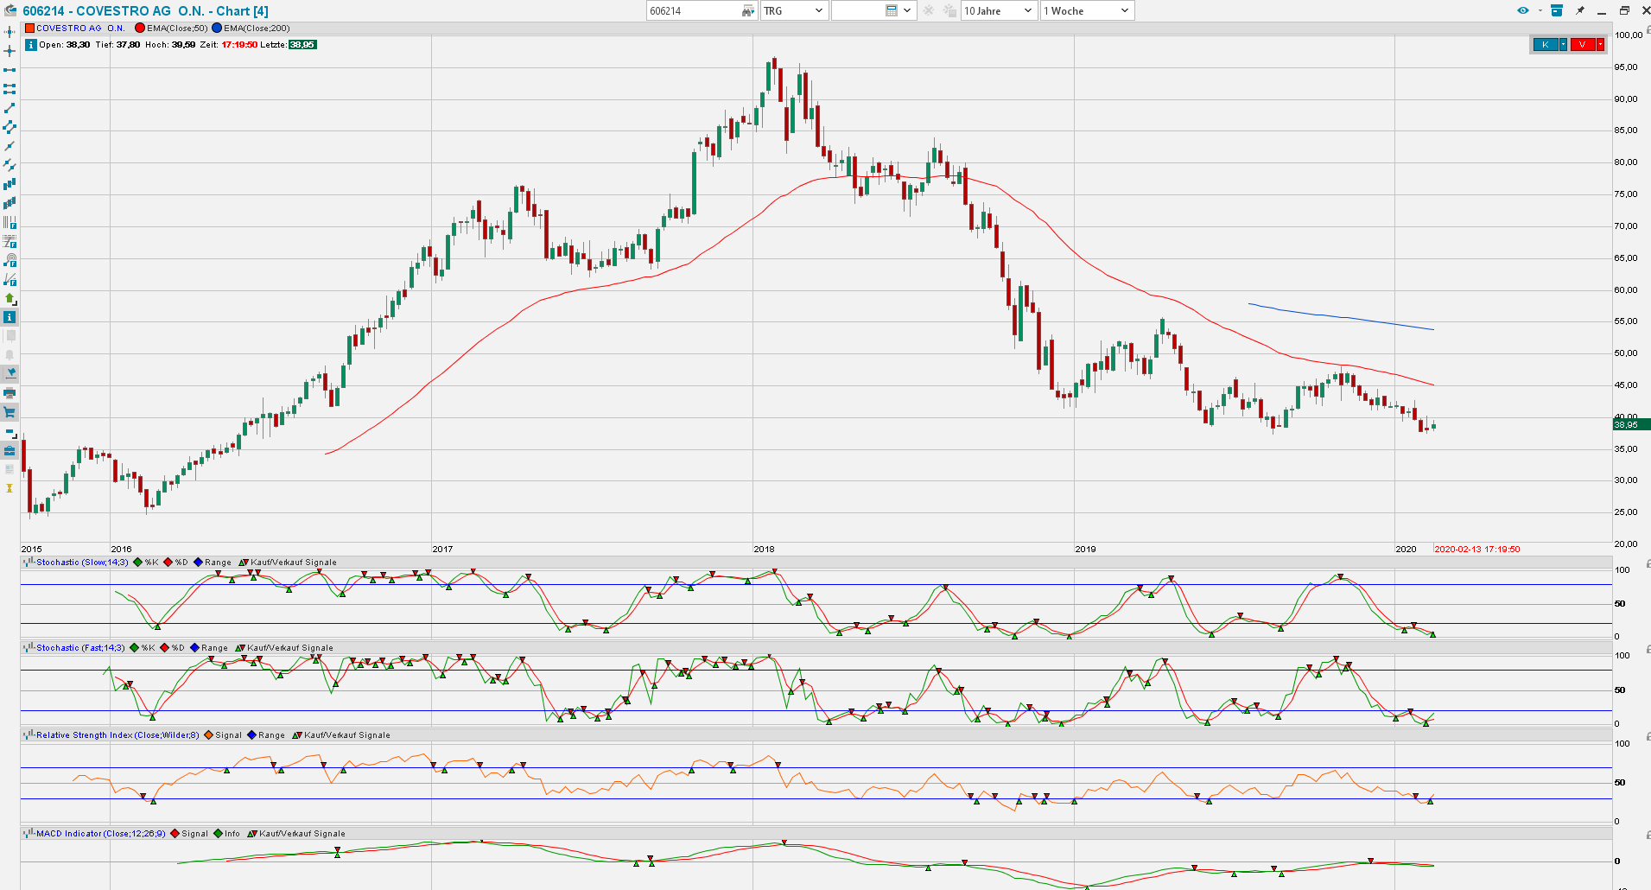Image resolution: width=1651 pixels, height=890 pixels.
Task: Select the Fibonacci arcs tool
Action: coord(10,260)
